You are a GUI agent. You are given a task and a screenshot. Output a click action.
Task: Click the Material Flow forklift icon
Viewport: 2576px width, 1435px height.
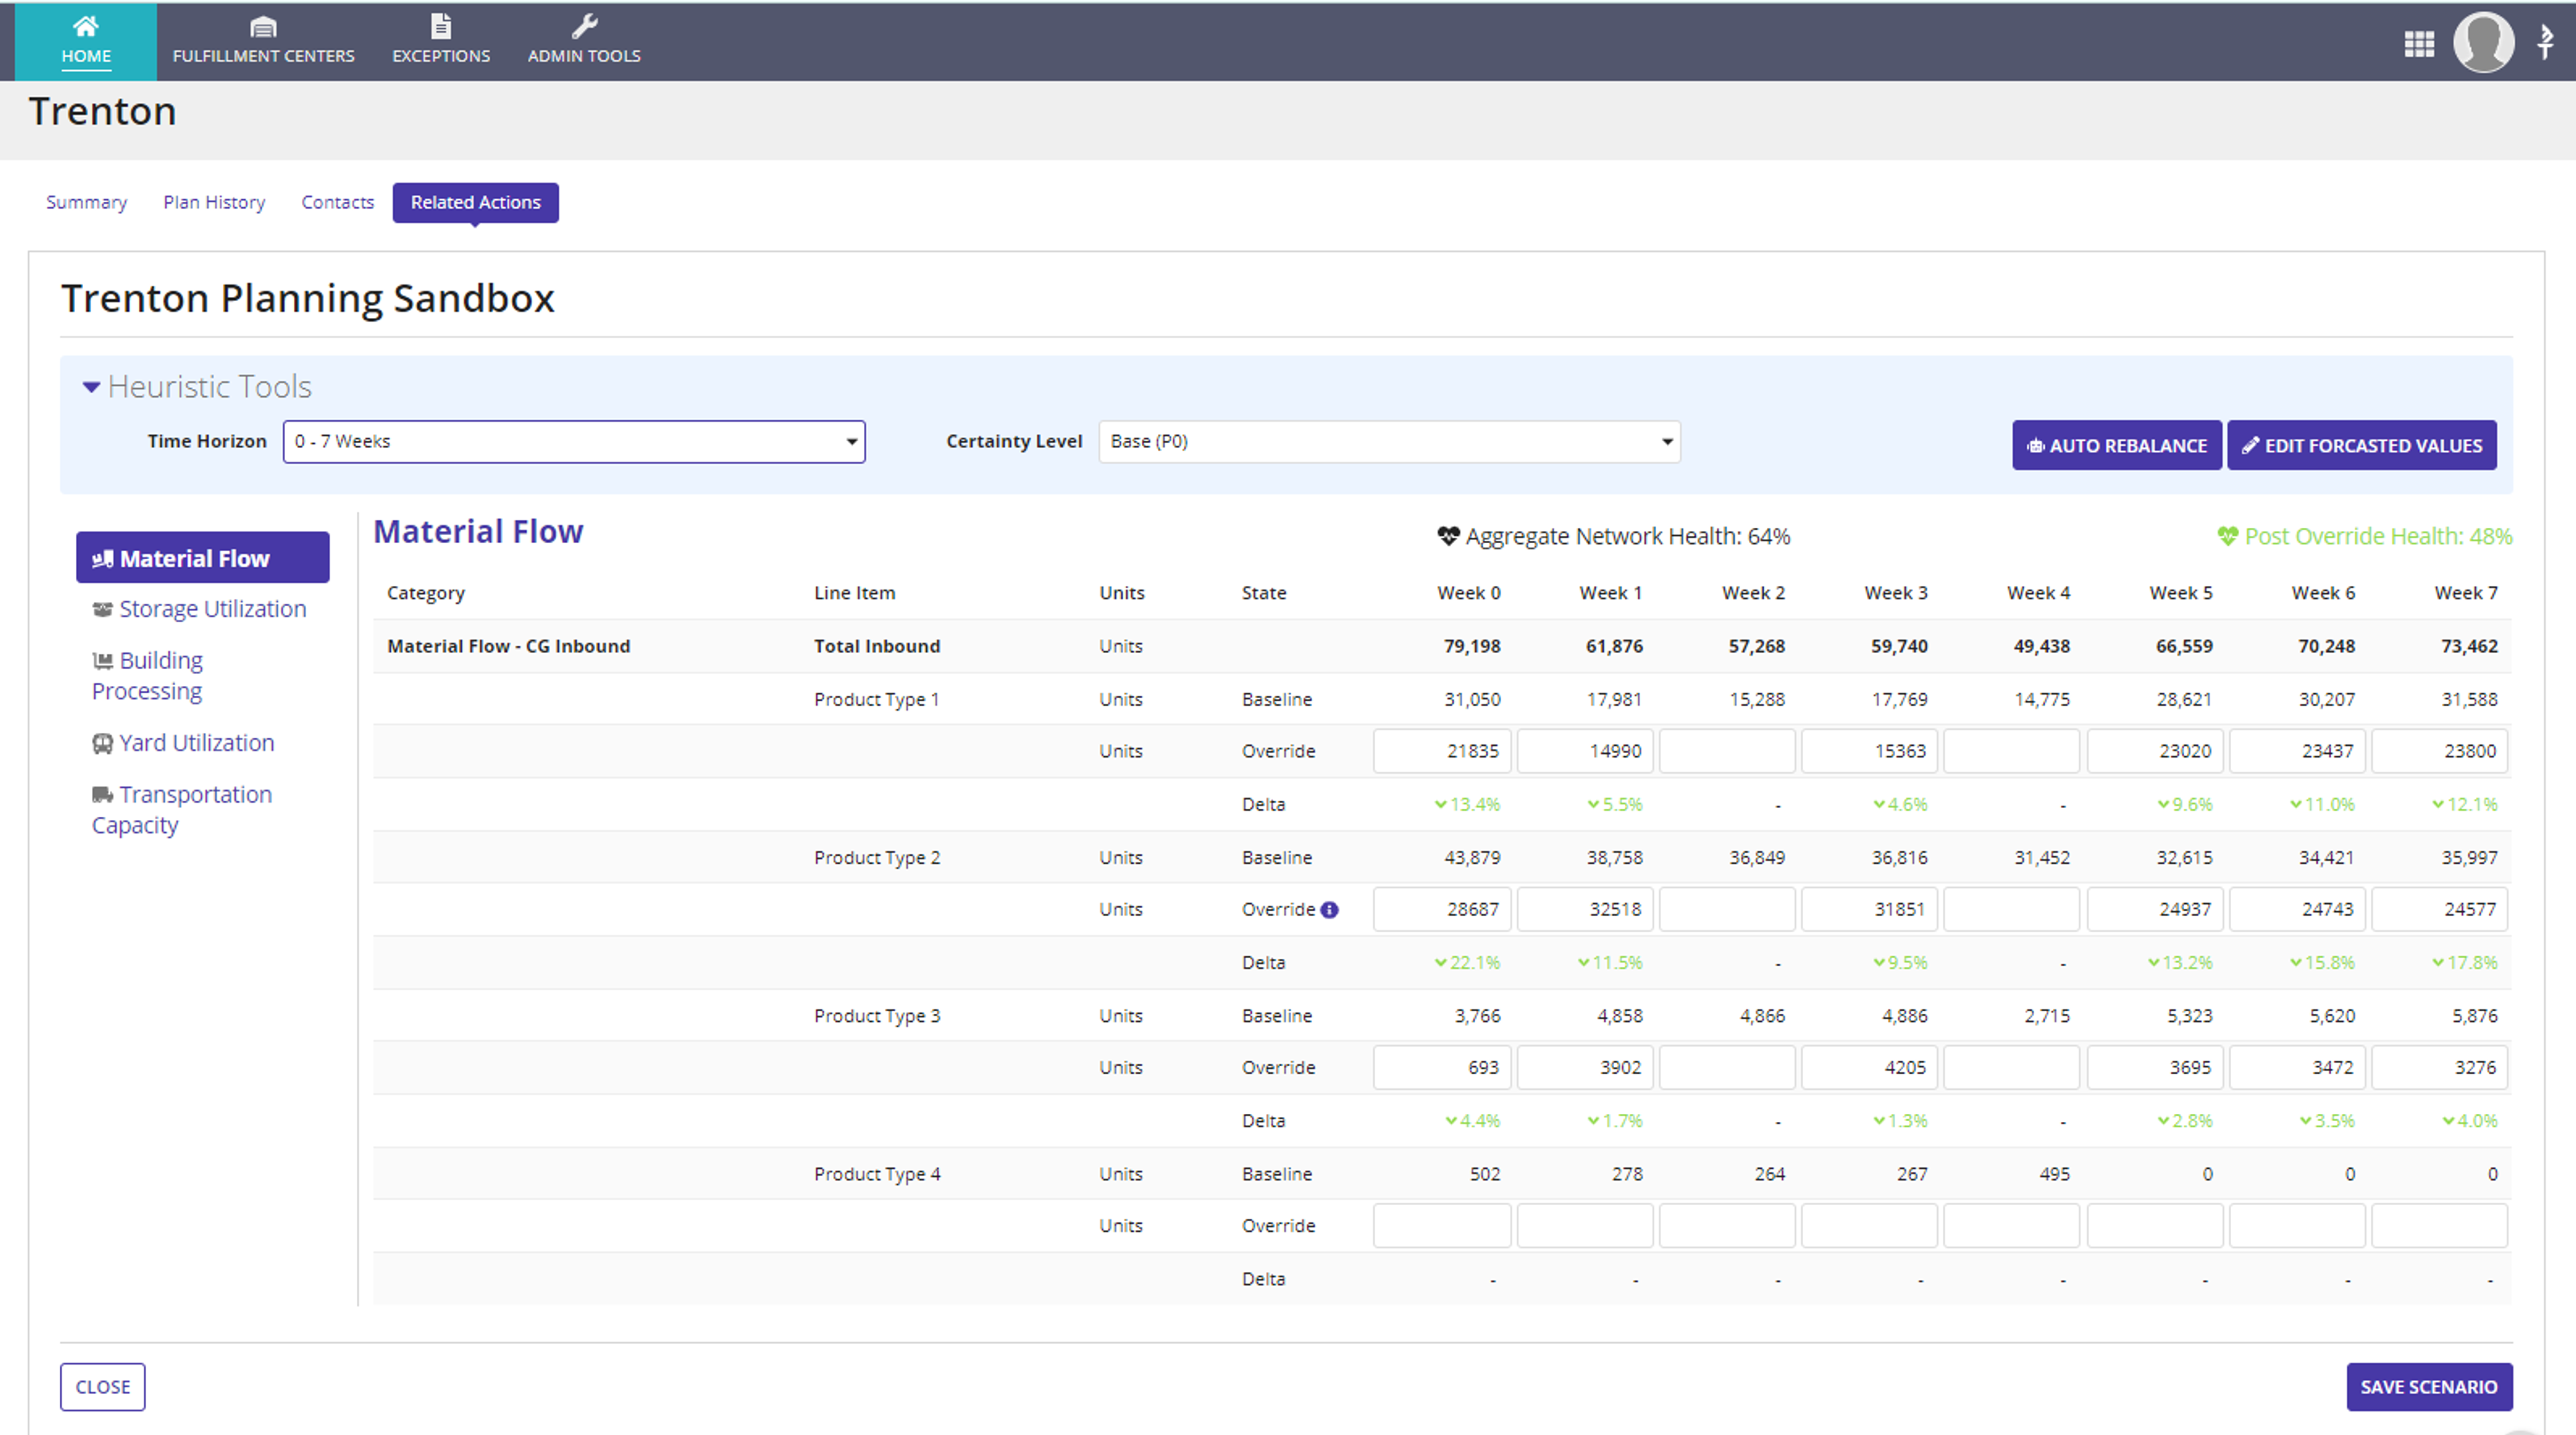102,559
